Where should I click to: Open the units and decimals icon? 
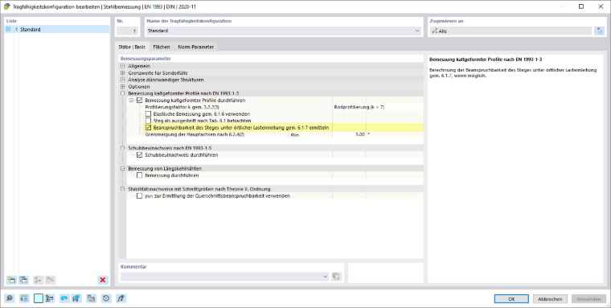[x=24, y=298]
